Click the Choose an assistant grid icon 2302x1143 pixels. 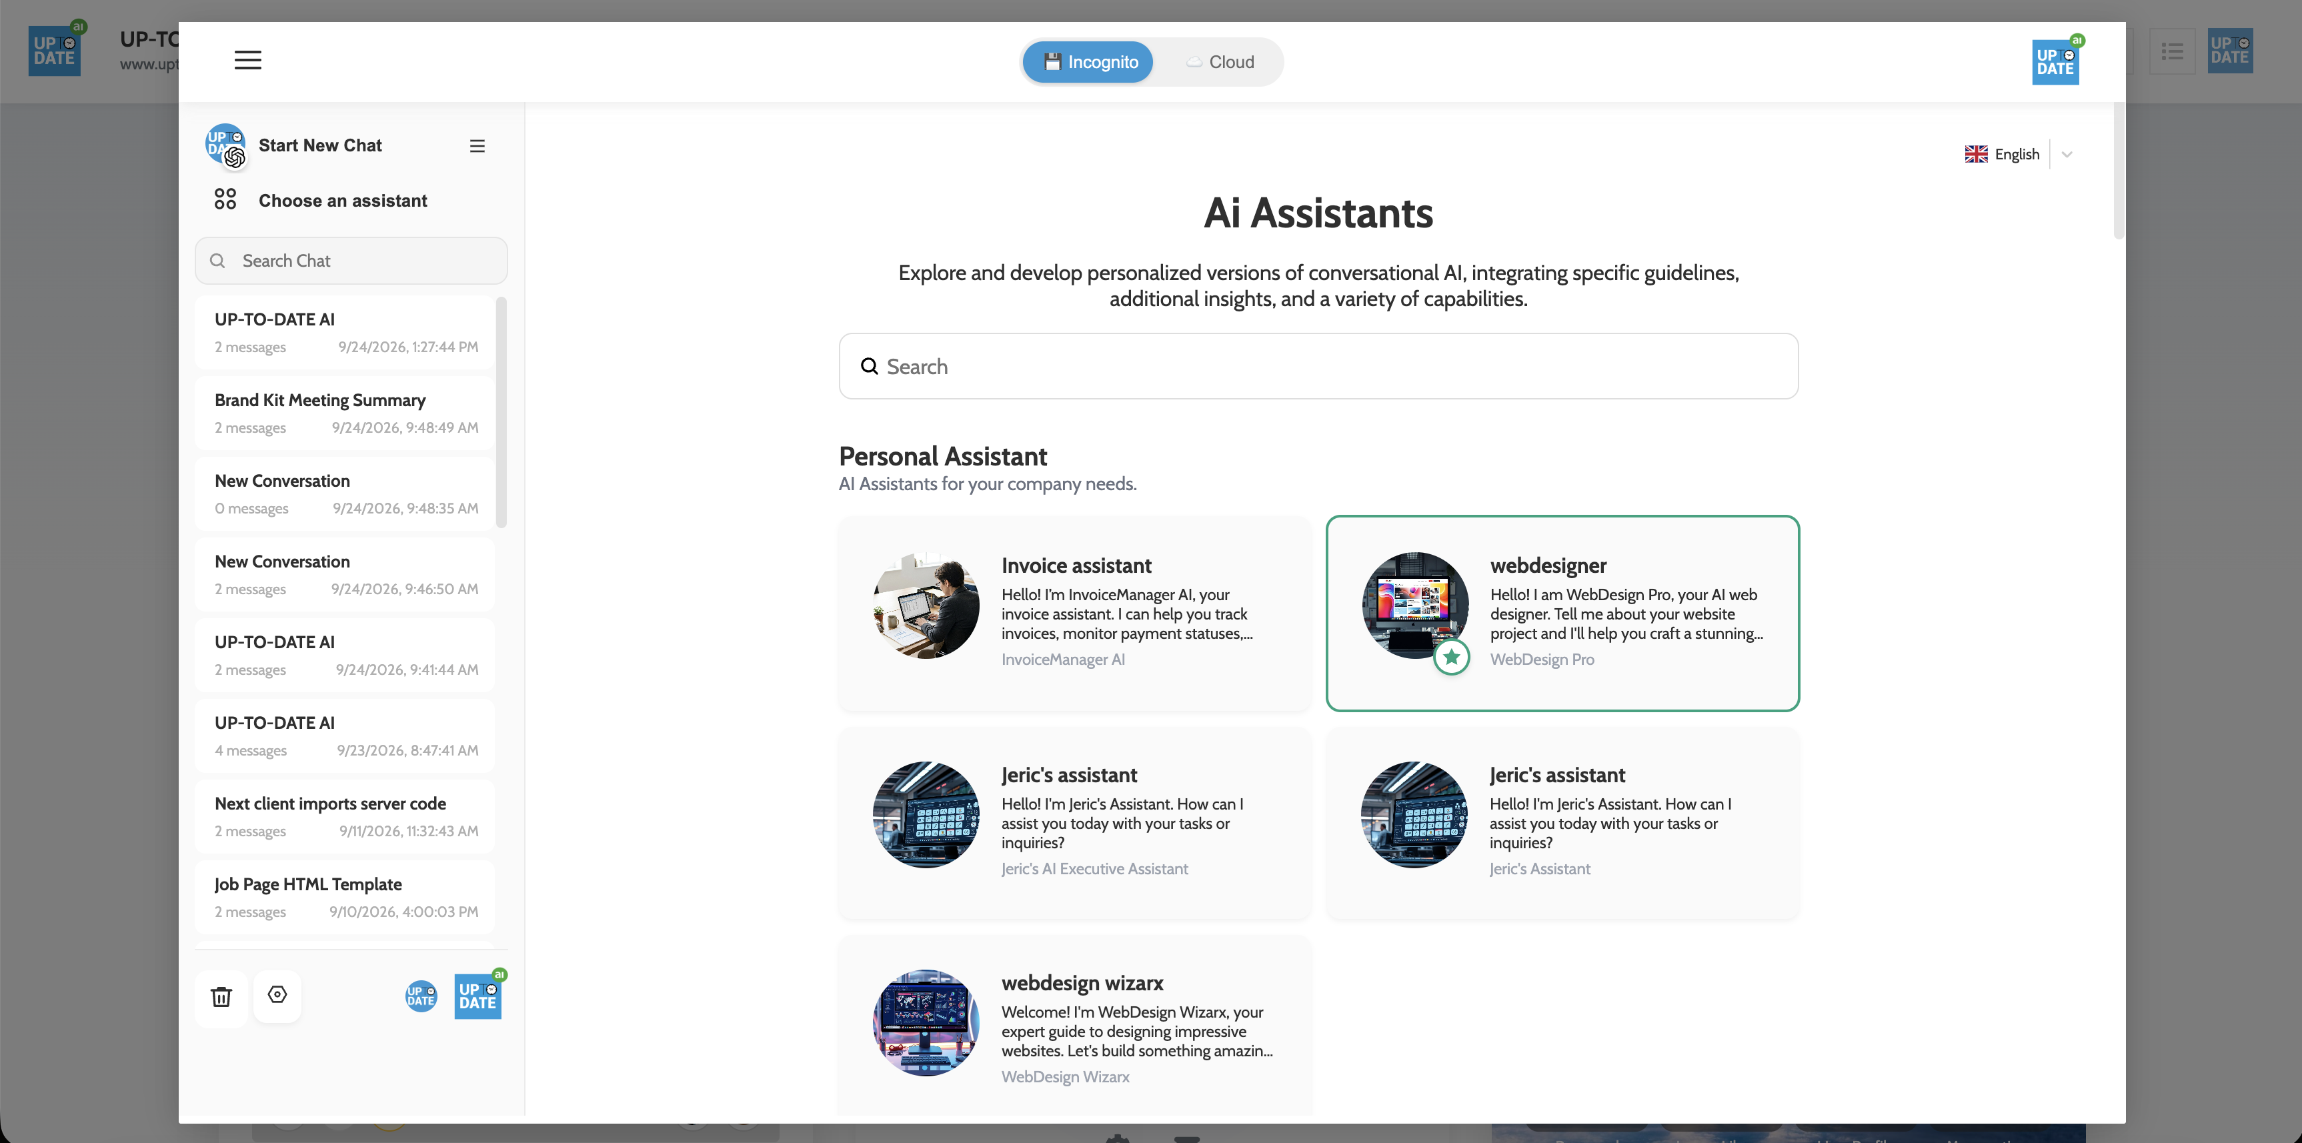click(x=225, y=199)
